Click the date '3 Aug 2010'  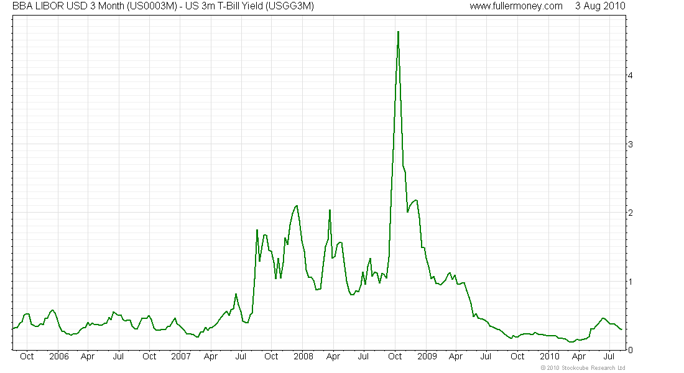tap(600, 6)
